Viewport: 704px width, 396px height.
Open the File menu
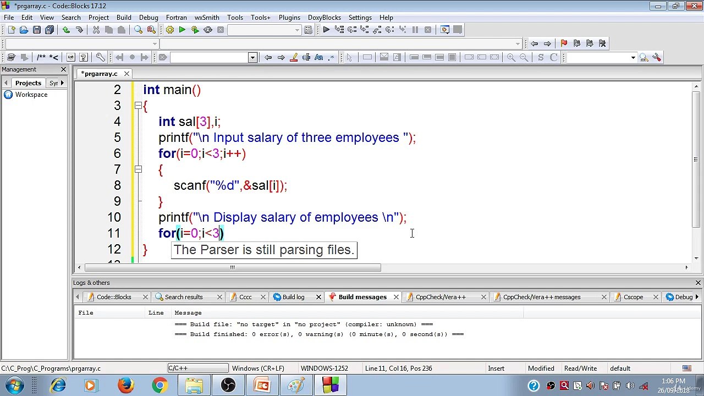click(x=9, y=18)
